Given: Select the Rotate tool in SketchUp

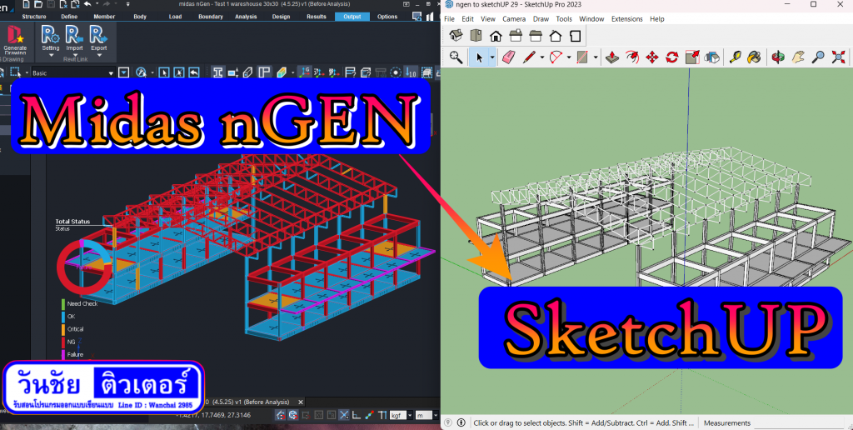Looking at the screenshot, I should (x=672, y=57).
